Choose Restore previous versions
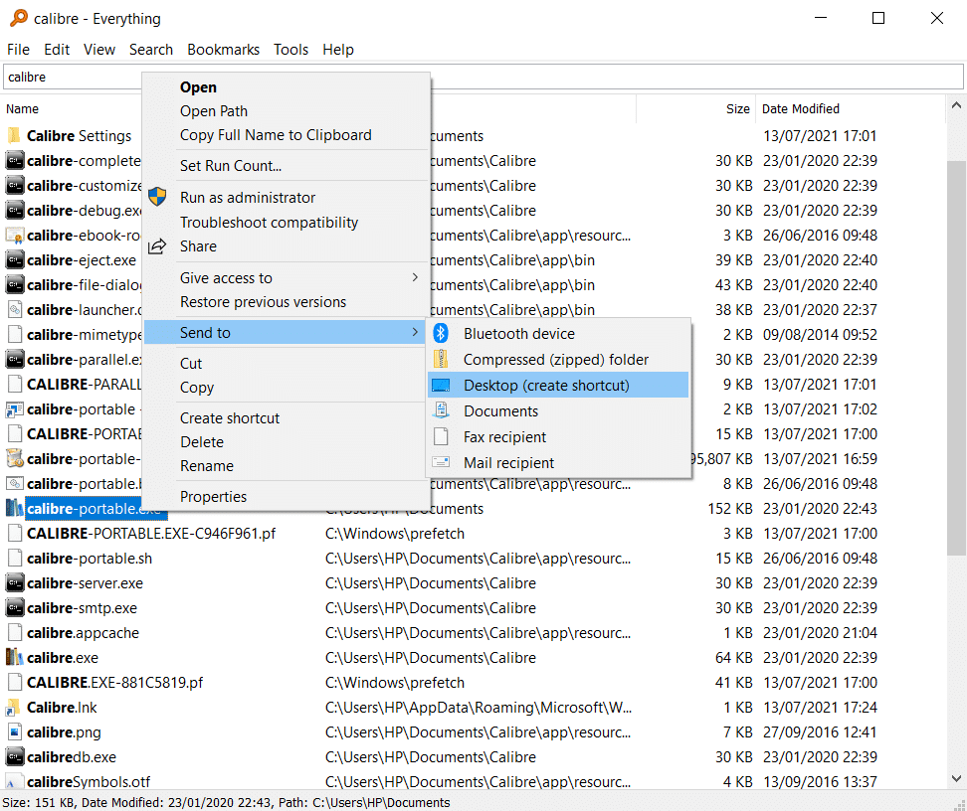 [287, 302]
